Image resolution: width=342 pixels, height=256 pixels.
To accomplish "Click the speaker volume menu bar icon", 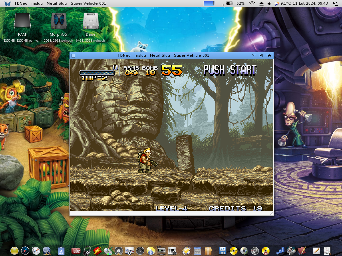I will pyautogui.click(x=270, y=3).
